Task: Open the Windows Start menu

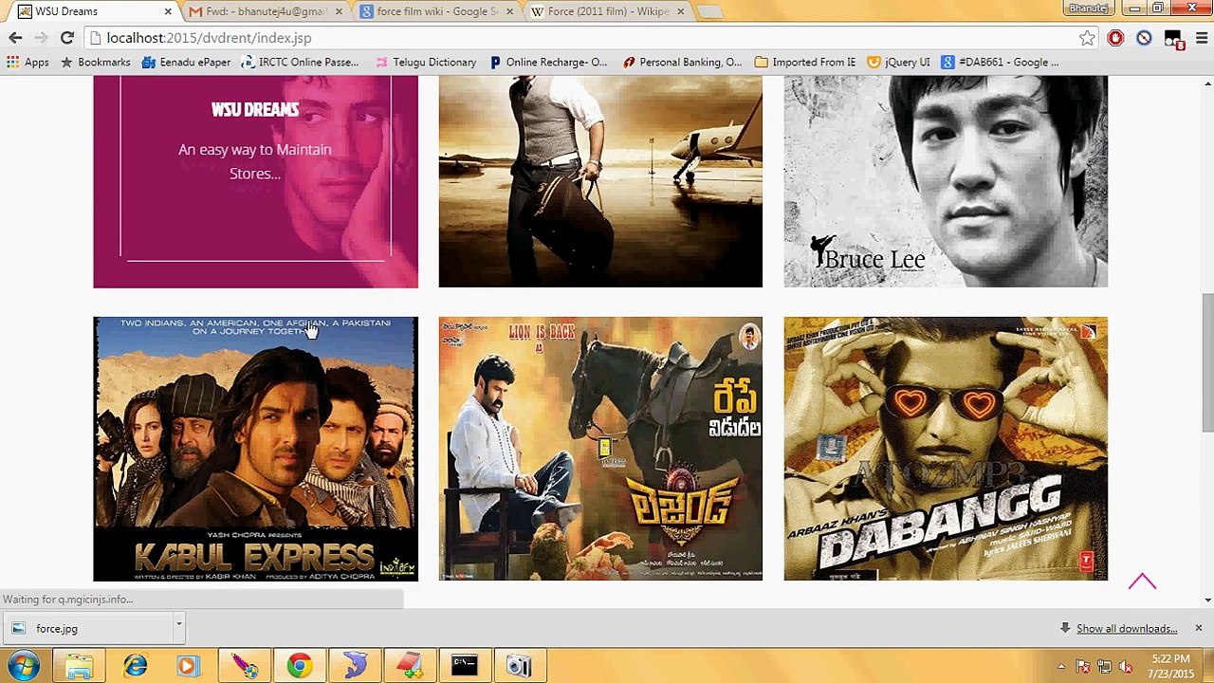Action: tap(23, 666)
